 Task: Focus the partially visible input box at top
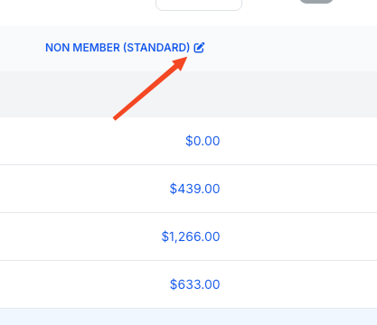[199, 5]
